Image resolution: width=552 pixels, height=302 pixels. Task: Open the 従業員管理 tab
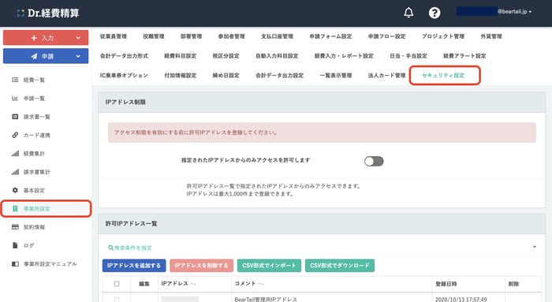tap(114, 36)
